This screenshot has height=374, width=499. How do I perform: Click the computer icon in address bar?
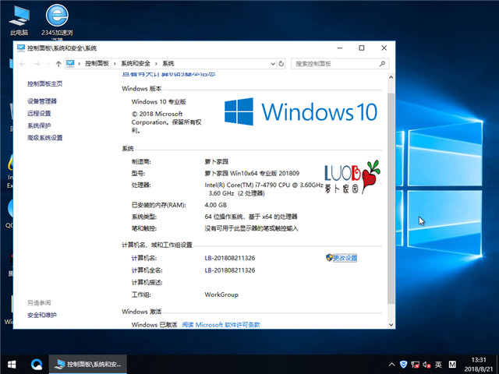click(70, 63)
